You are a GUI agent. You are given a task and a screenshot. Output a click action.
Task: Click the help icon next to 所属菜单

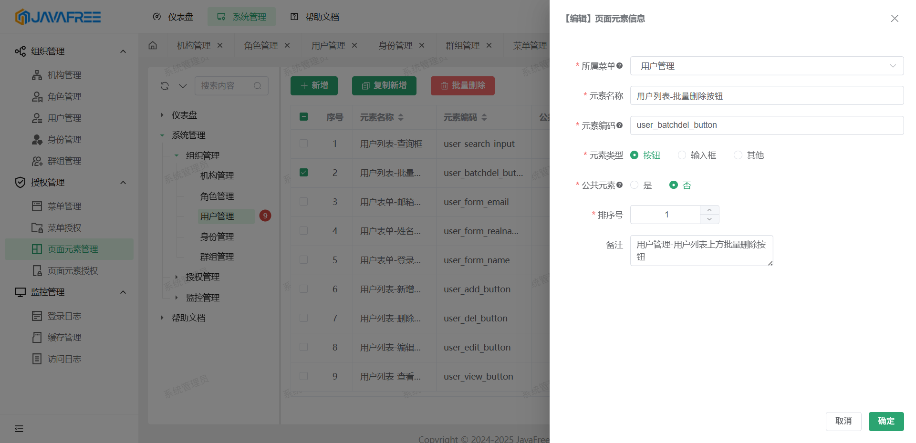(619, 66)
